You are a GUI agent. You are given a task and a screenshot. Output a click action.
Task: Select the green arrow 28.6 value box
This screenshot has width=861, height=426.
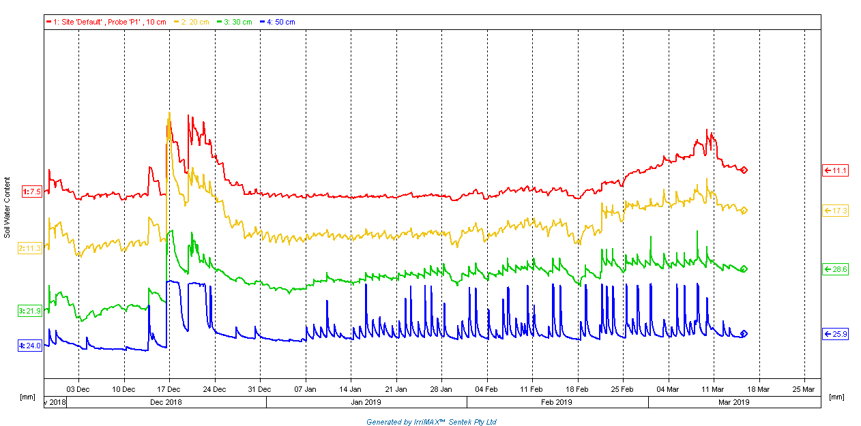[835, 269]
